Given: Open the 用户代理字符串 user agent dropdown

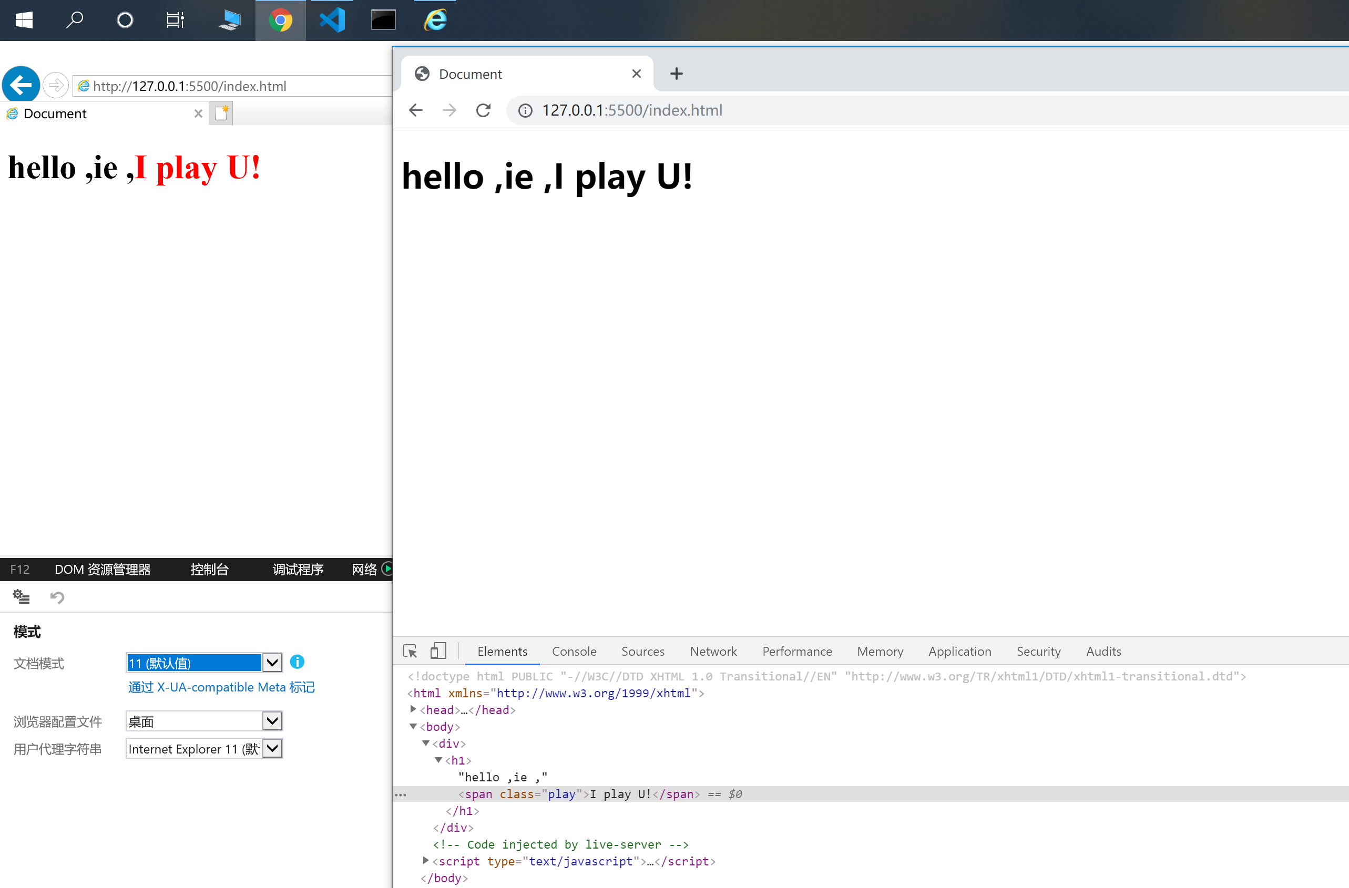Looking at the screenshot, I should click(x=272, y=748).
